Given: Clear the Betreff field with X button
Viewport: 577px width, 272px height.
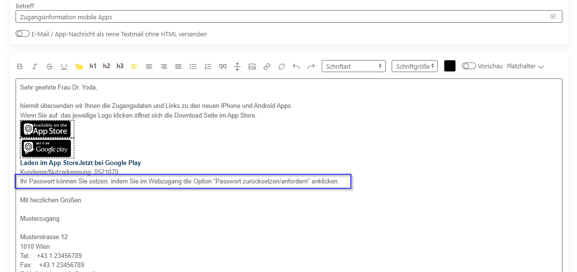Looking at the screenshot, I should pyautogui.click(x=553, y=16).
